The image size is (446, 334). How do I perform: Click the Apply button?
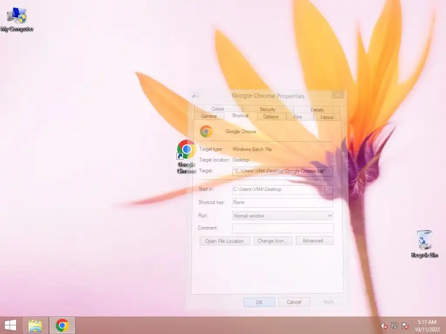tap(328, 302)
